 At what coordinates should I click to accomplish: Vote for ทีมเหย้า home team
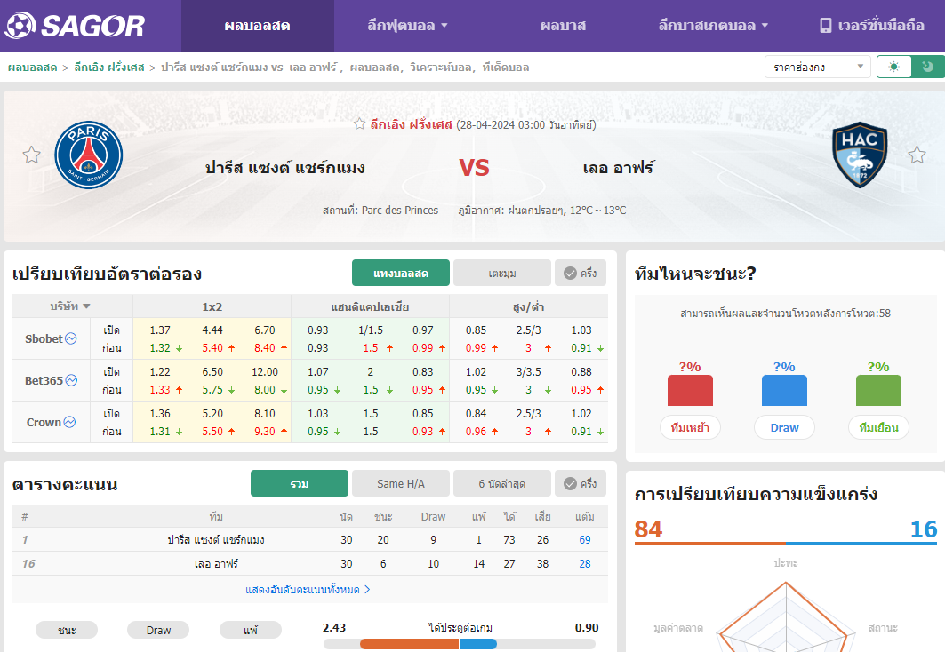tap(690, 427)
